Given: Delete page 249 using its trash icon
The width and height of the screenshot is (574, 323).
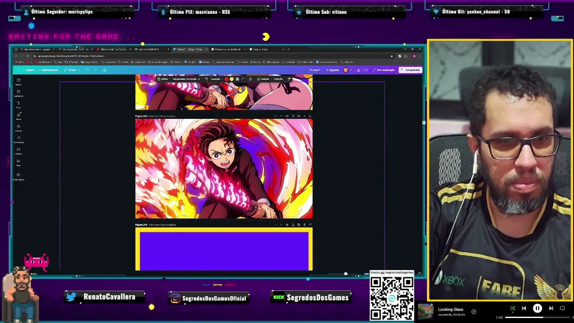Looking at the screenshot, I should (304, 225).
